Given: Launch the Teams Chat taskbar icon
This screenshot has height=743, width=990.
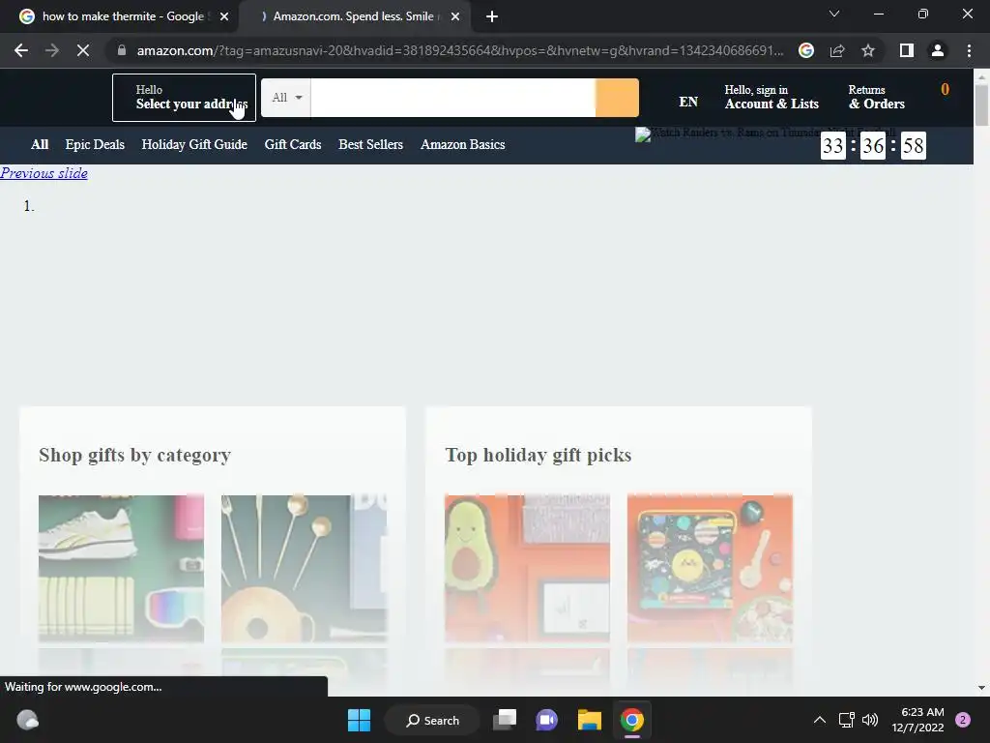Looking at the screenshot, I should point(547,720).
